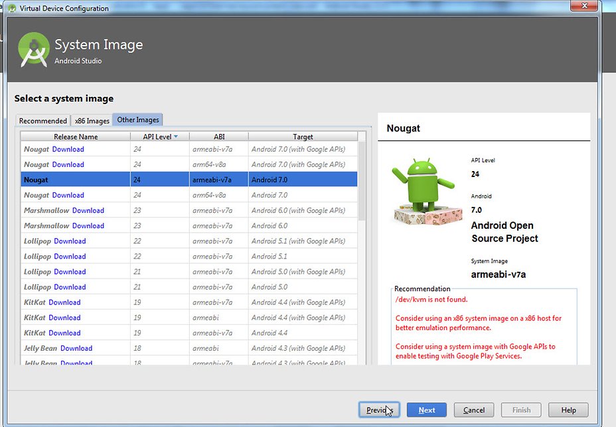Click the 'Android 5.1 (with Google APIs)' target cell
616x427 pixels.
coord(303,241)
